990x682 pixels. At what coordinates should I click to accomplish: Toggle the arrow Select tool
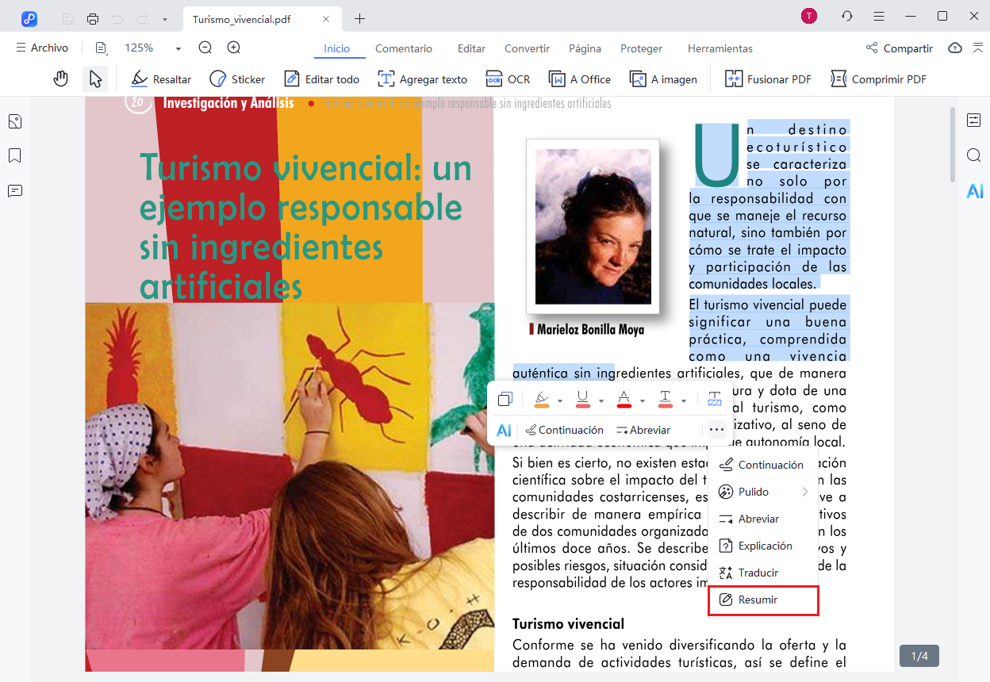(x=95, y=79)
